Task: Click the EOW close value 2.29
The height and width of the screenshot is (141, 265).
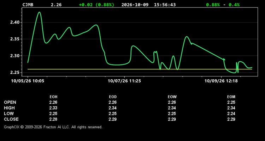Action: pos(172,119)
